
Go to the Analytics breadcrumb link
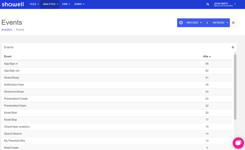click(6, 29)
